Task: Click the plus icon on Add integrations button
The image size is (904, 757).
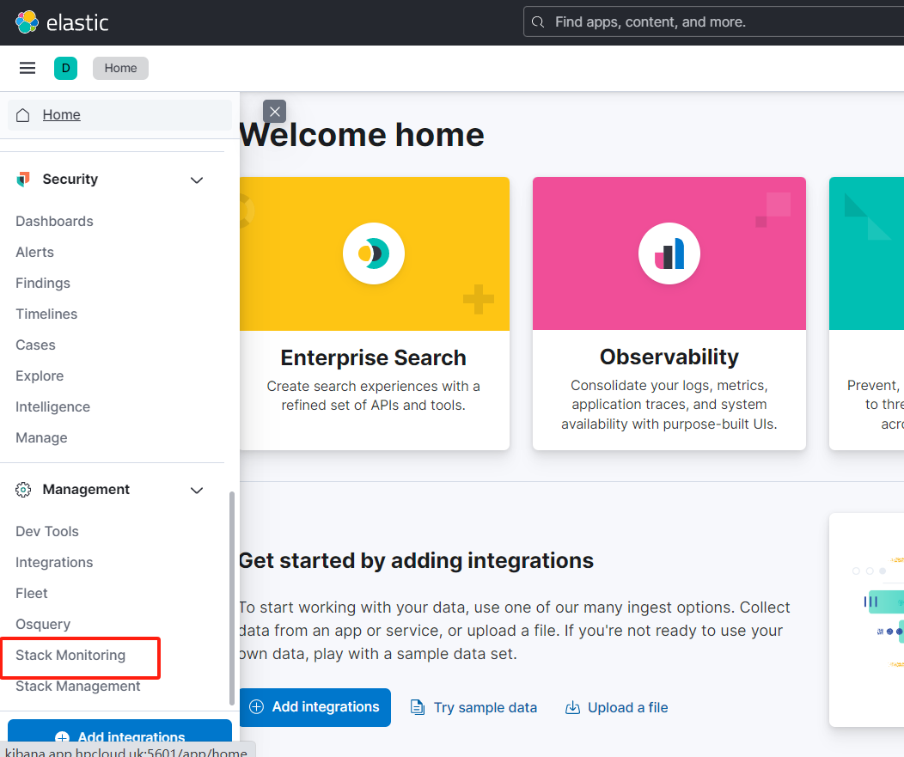Action: (256, 707)
